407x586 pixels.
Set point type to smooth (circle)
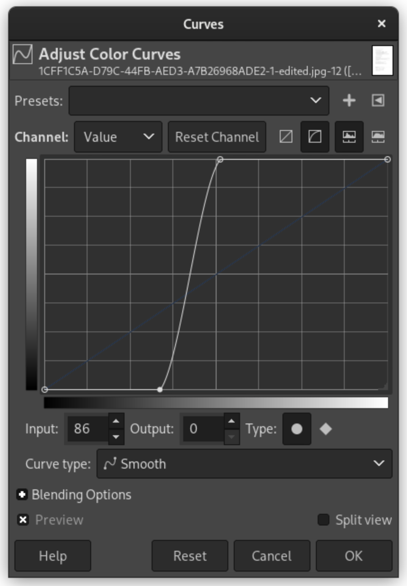[297, 429]
